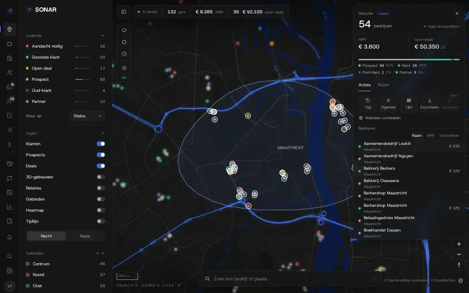Open Bakkerij Beckers company row
Screen dimensions: 469x293
tap(409, 171)
